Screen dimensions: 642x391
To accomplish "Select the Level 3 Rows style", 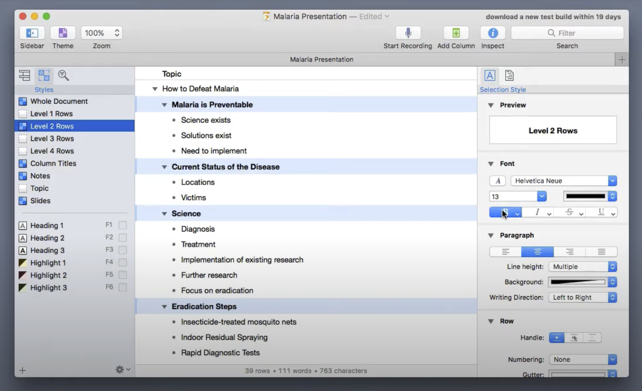I will pyautogui.click(x=74, y=138).
